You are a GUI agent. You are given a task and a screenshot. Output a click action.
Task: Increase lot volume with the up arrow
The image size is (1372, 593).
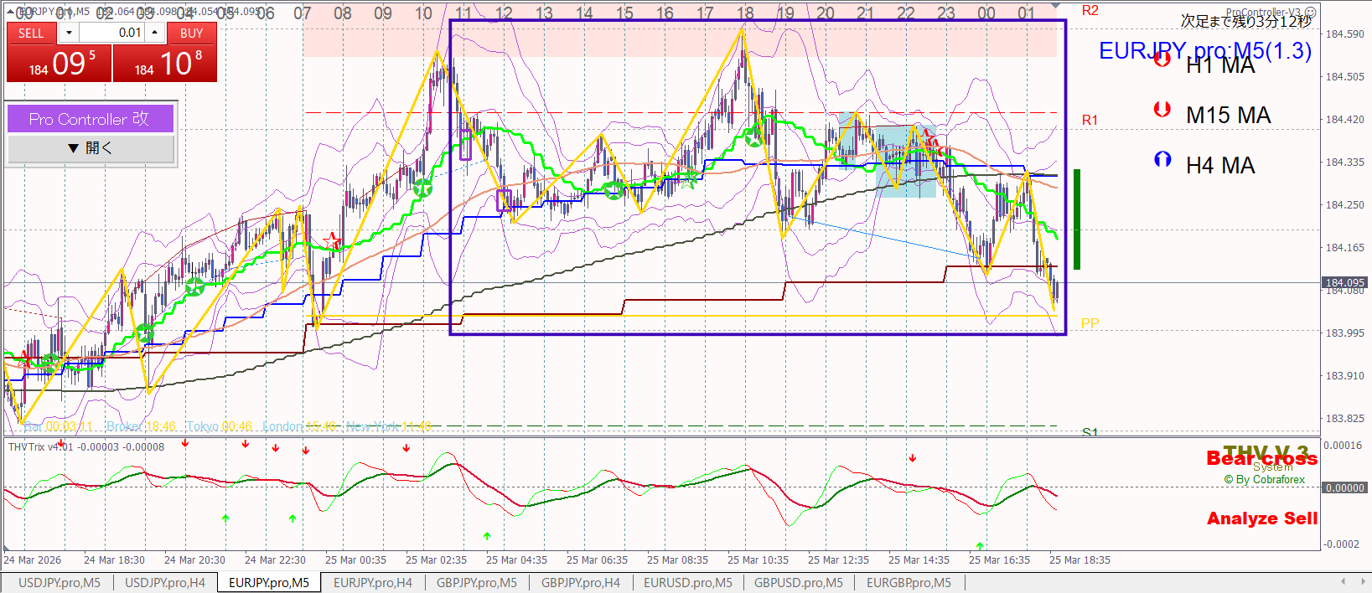coord(155,33)
